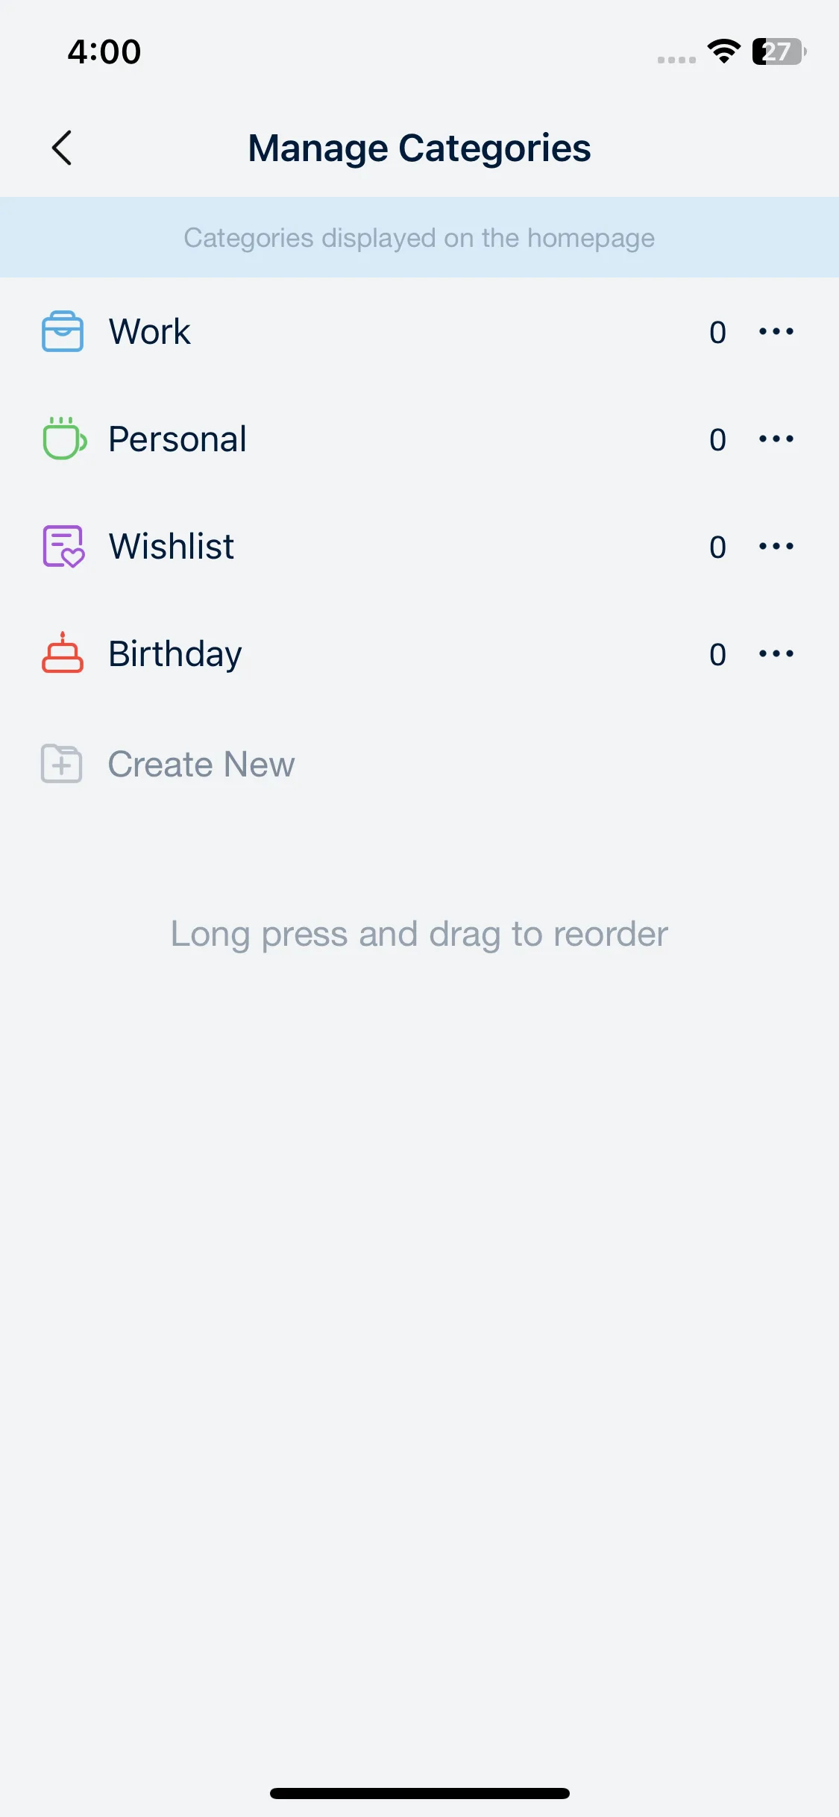Tap the Wi-Fi status icon
839x1817 pixels.
[x=723, y=51]
